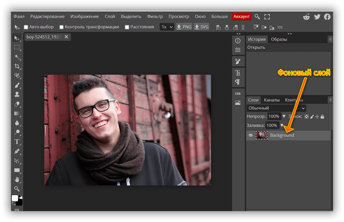Select the Zoom tool
This screenshot has width=344, height=222.
pyautogui.click(x=17, y=189)
